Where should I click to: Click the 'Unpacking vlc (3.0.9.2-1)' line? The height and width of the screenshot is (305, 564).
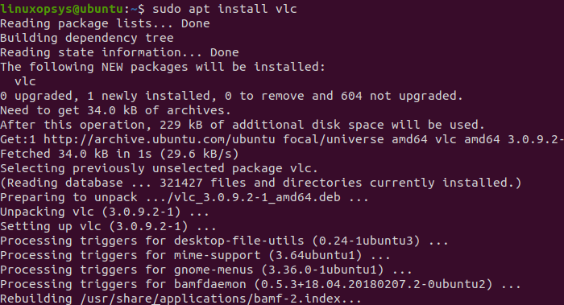click(105, 212)
